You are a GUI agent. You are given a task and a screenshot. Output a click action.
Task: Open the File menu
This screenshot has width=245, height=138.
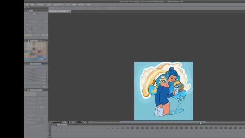27,5
